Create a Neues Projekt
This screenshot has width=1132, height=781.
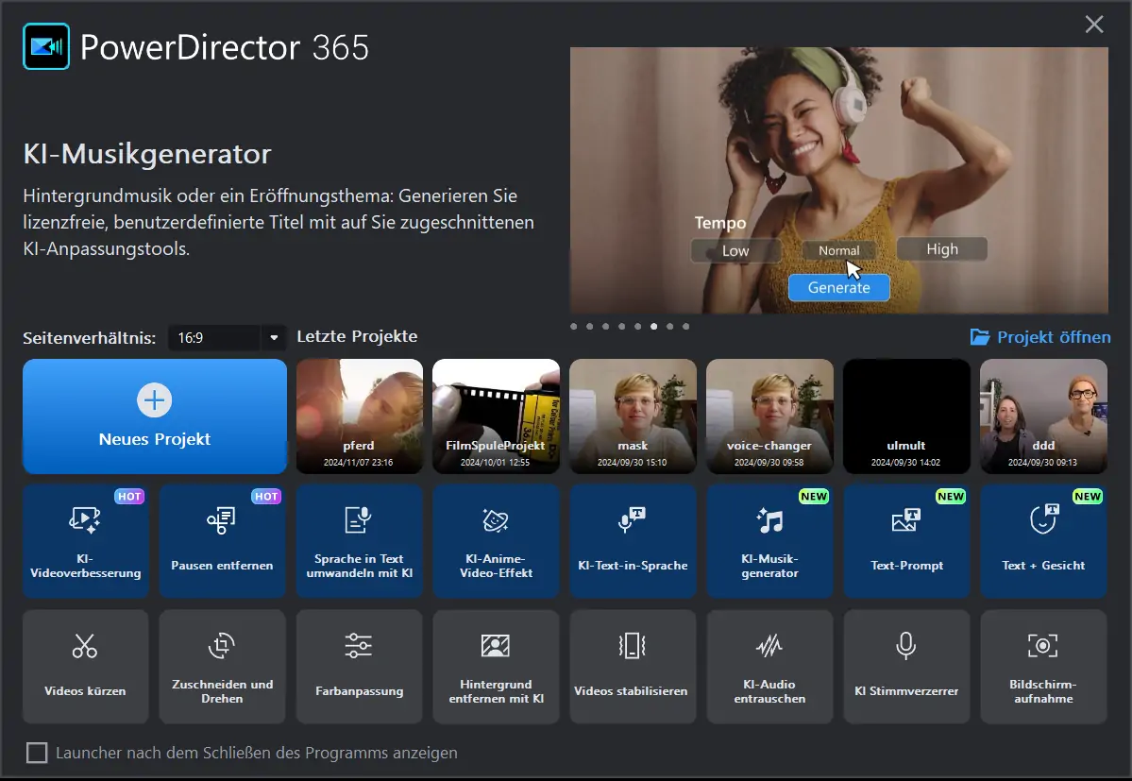[x=155, y=416]
